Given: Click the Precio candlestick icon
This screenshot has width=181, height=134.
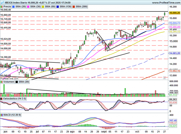Looking at the screenshot, I should tap(2, 6).
